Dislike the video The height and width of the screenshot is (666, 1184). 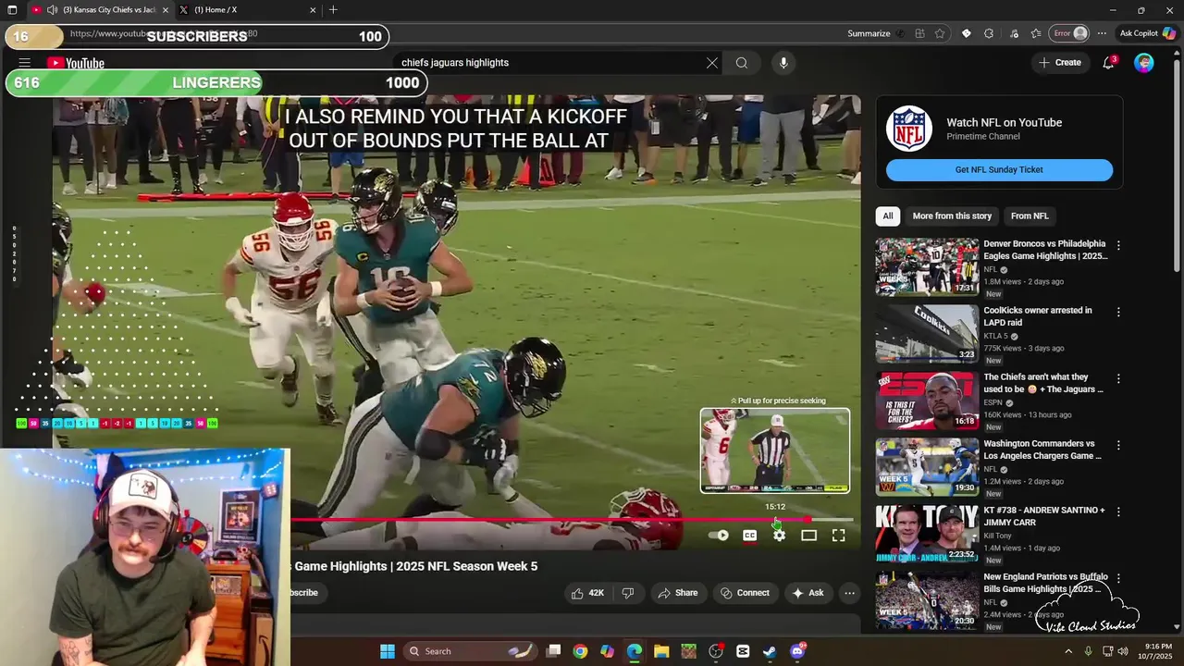click(x=627, y=593)
